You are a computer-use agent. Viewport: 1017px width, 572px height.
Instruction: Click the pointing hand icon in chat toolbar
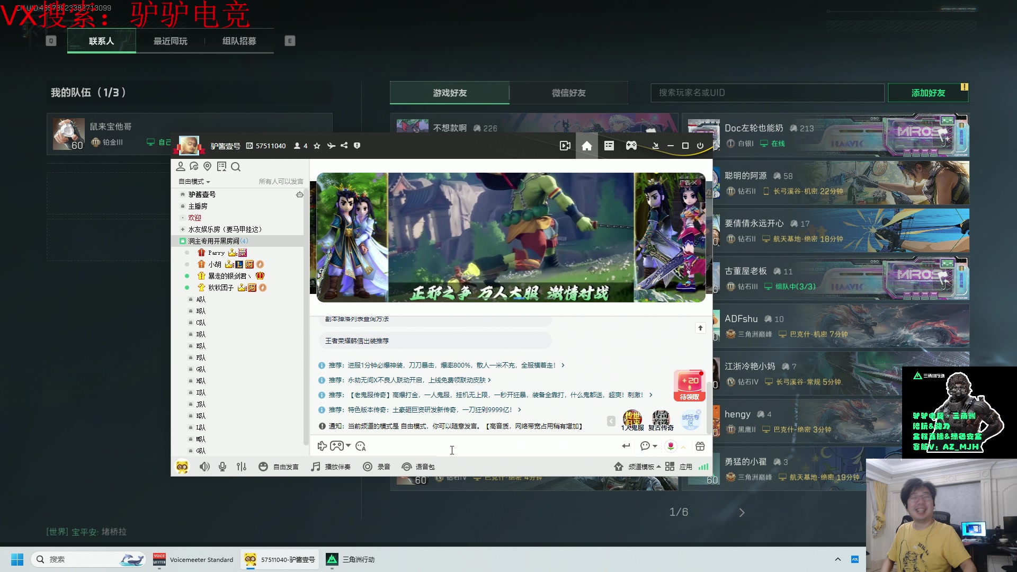(322, 446)
